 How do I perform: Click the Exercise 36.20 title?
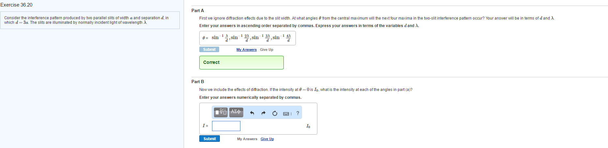coord(16,5)
